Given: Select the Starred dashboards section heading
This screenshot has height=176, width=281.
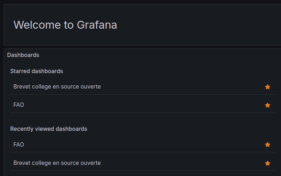Looking at the screenshot, I should pos(37,71).
